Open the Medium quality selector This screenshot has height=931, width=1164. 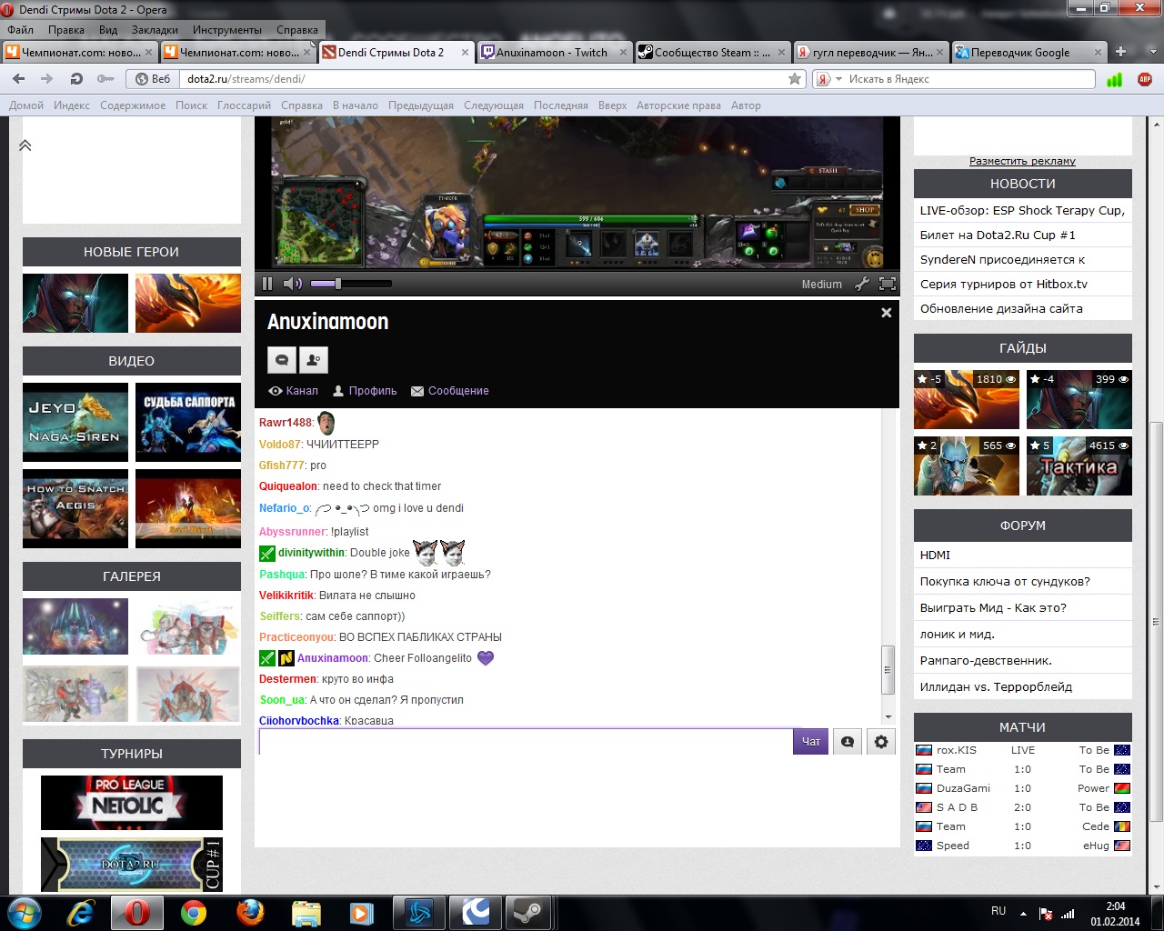tap(821, 285)
